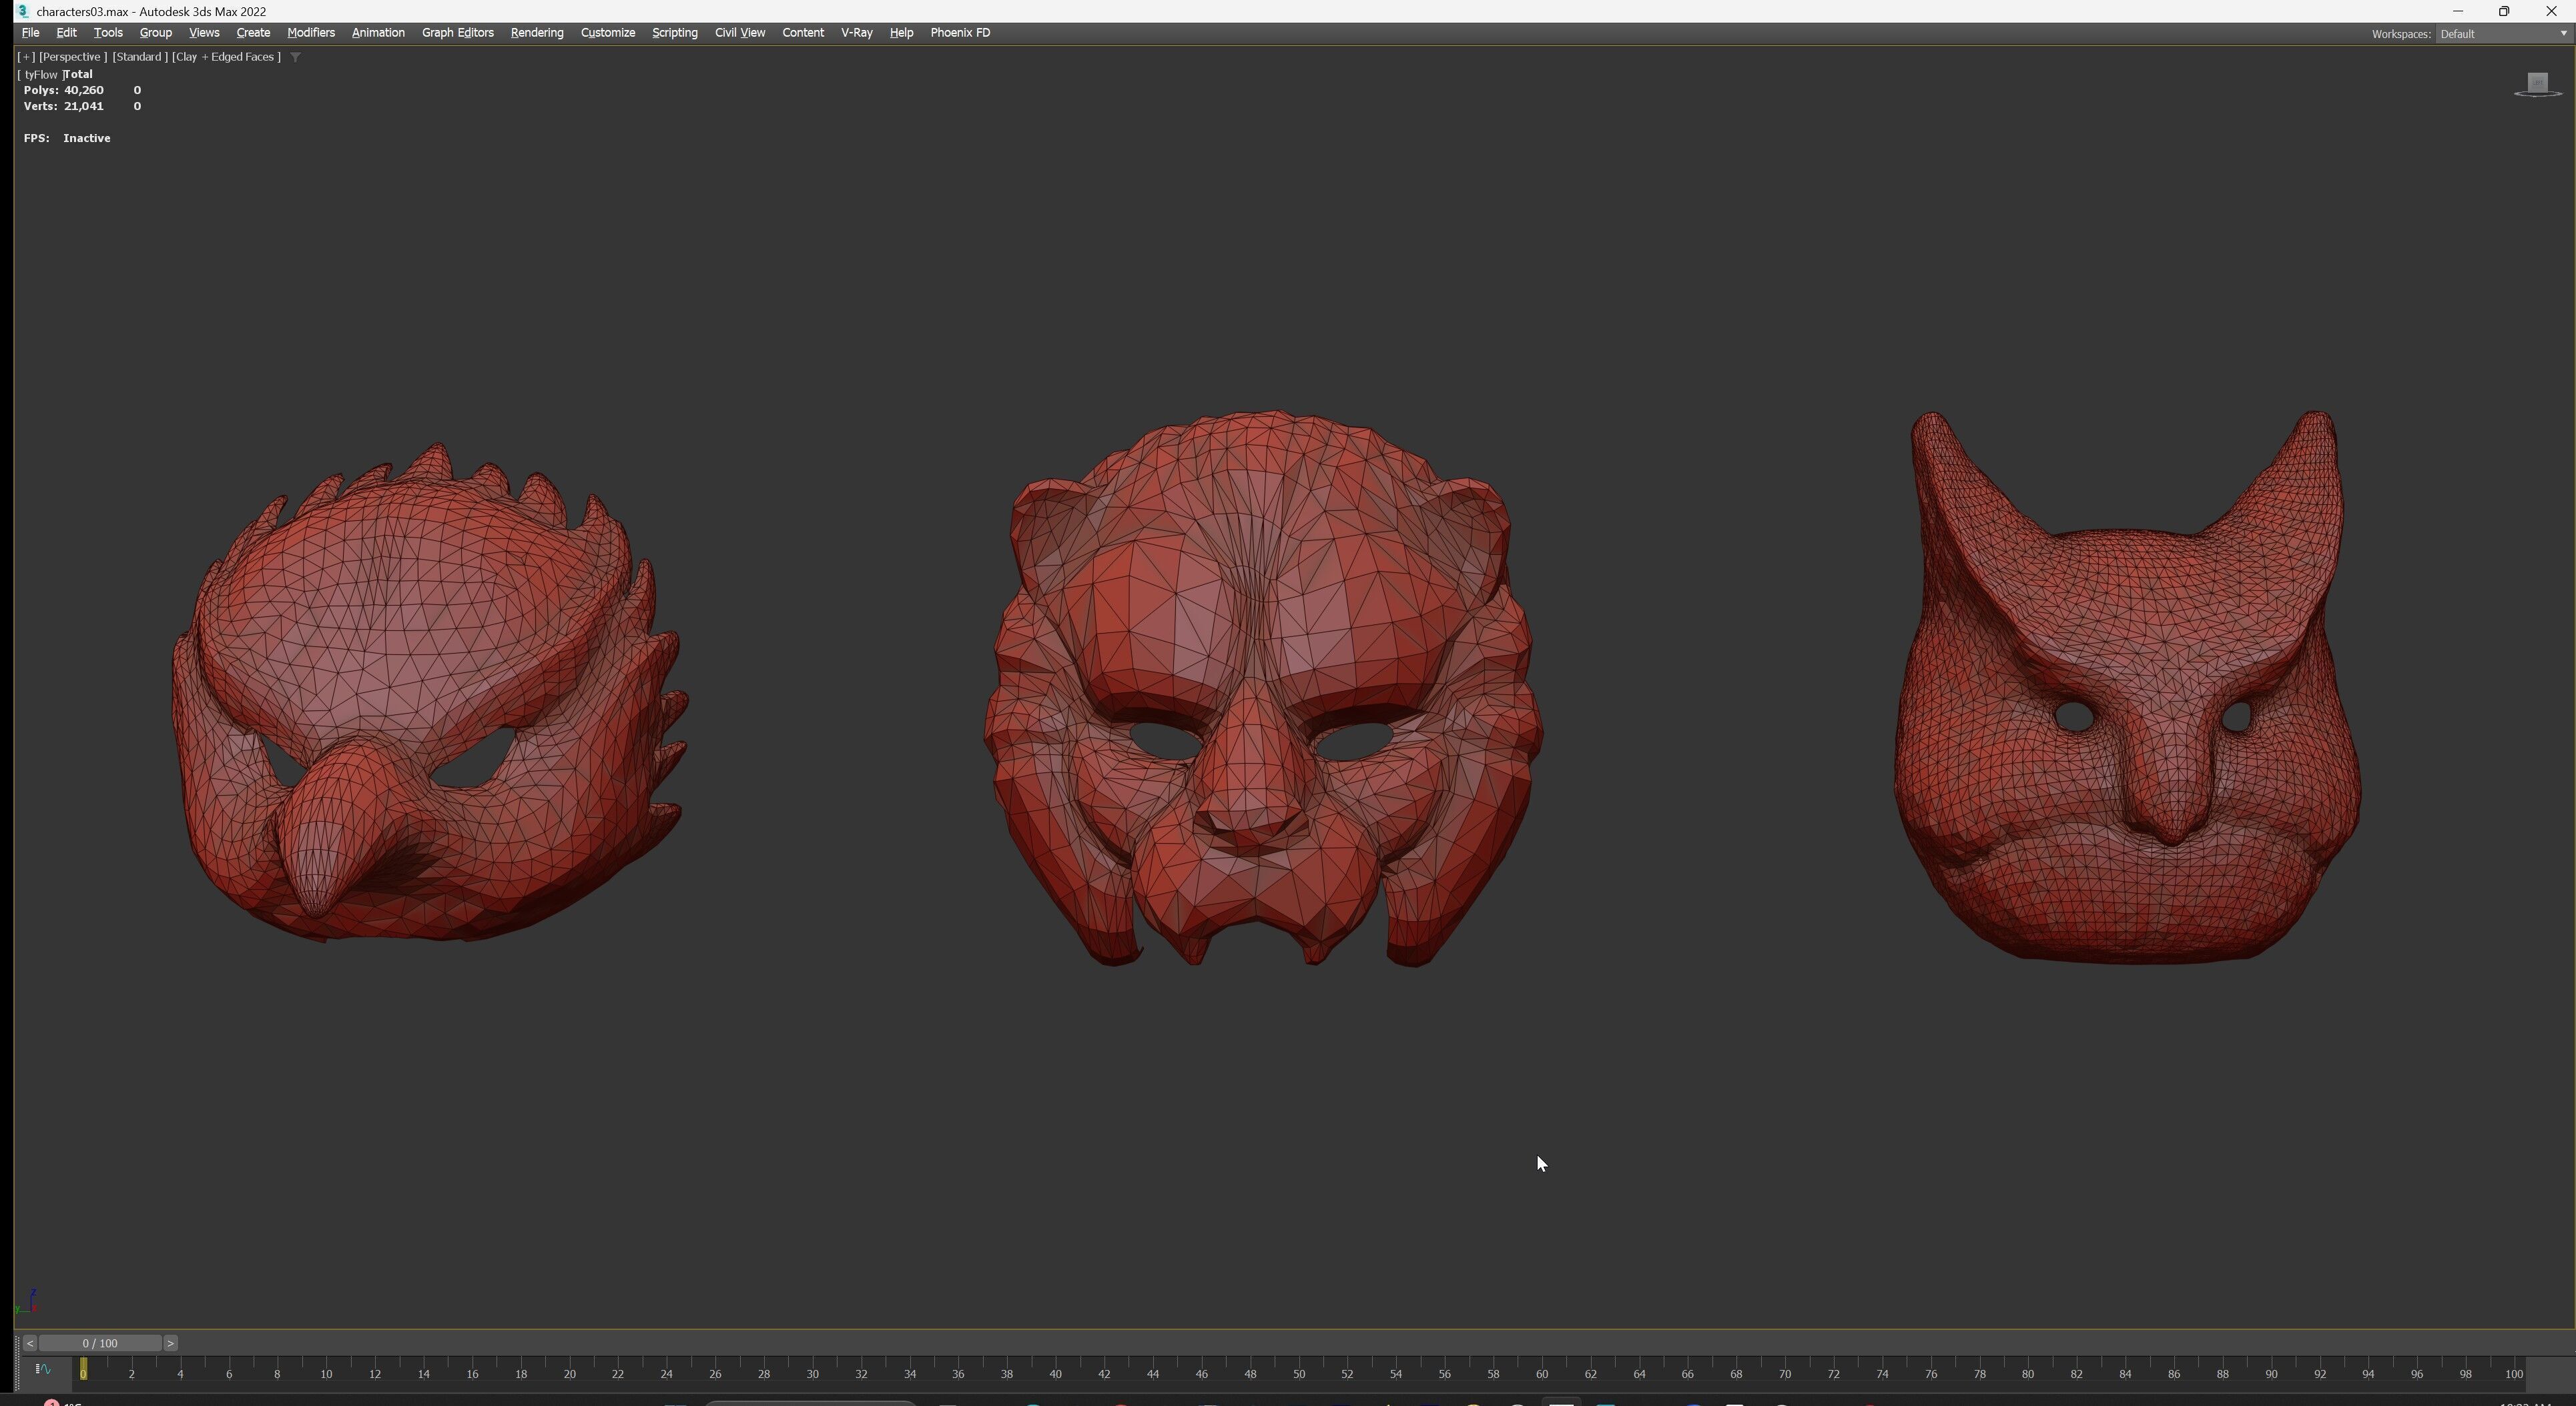
Task: Open the [+] viewport general menu
Action: pos(26,57)
